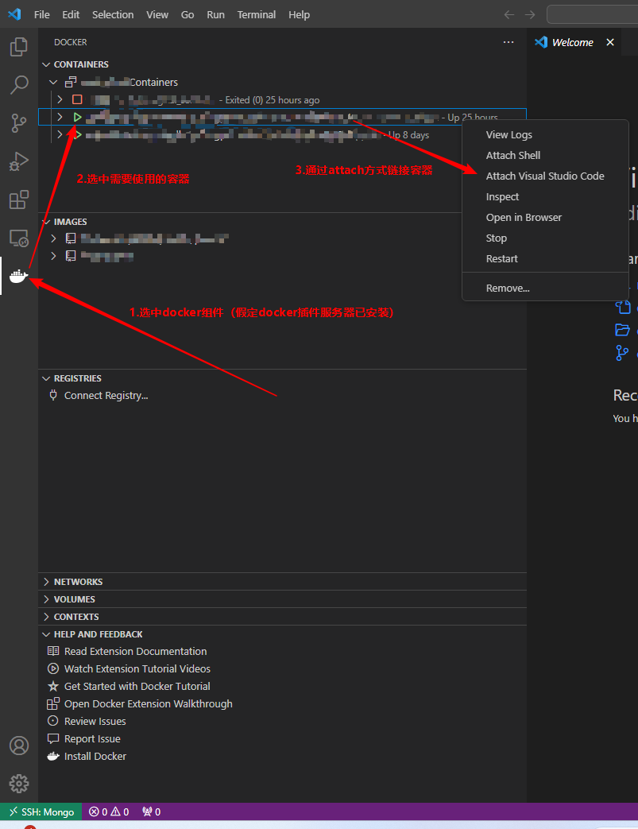
Task: Open Read Extension Documentation
Action: pos(135,652)
